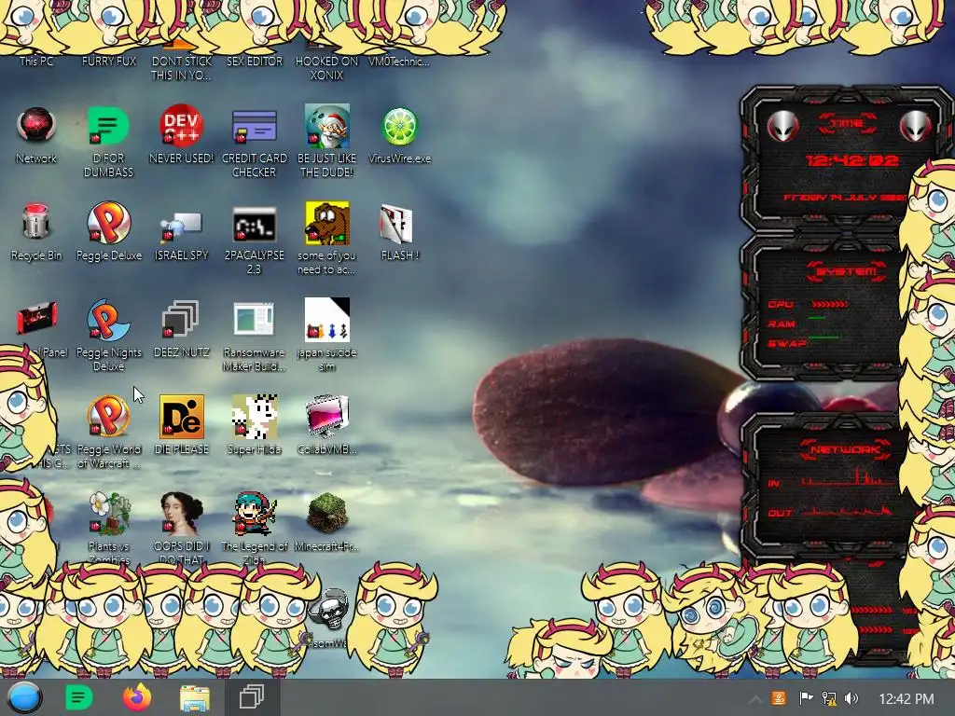Click the BE JUST LIKE THE DUDE! icon

click(x=327, y=126)
